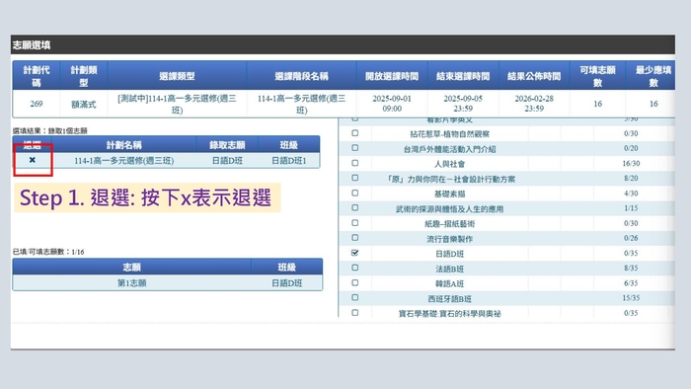Select the checkbox for 紙趣–摺紙藝術

point(354,223)
